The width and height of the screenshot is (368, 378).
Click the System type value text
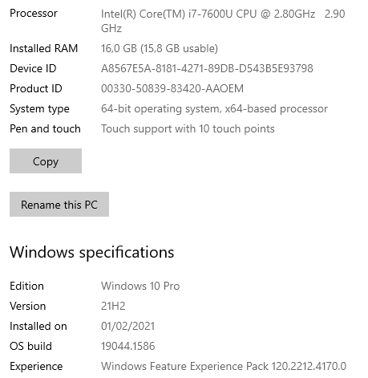pos(214,109)
